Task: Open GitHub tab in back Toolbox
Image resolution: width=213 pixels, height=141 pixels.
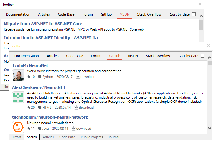Action: (x=106, y=14)
